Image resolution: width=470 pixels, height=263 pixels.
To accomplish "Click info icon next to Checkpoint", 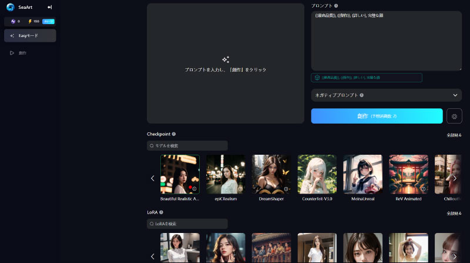I will click(x=174, y=134).
